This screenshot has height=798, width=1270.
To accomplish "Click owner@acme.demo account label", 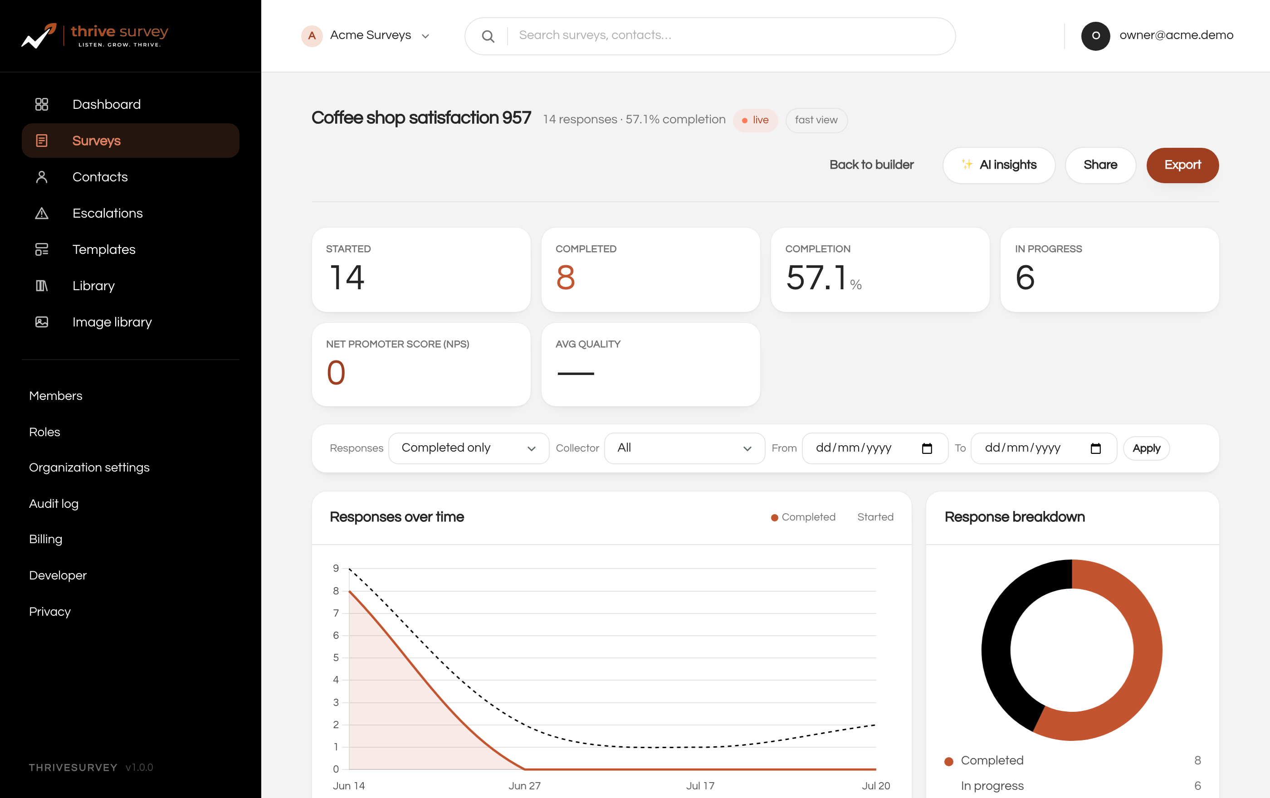I will pyautogui.click(x=1176, y=35).
